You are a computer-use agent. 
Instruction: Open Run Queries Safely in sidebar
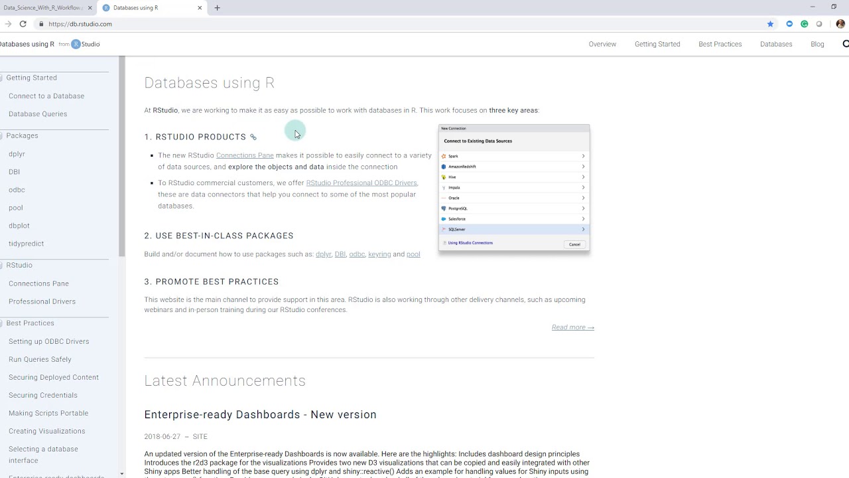40,359
